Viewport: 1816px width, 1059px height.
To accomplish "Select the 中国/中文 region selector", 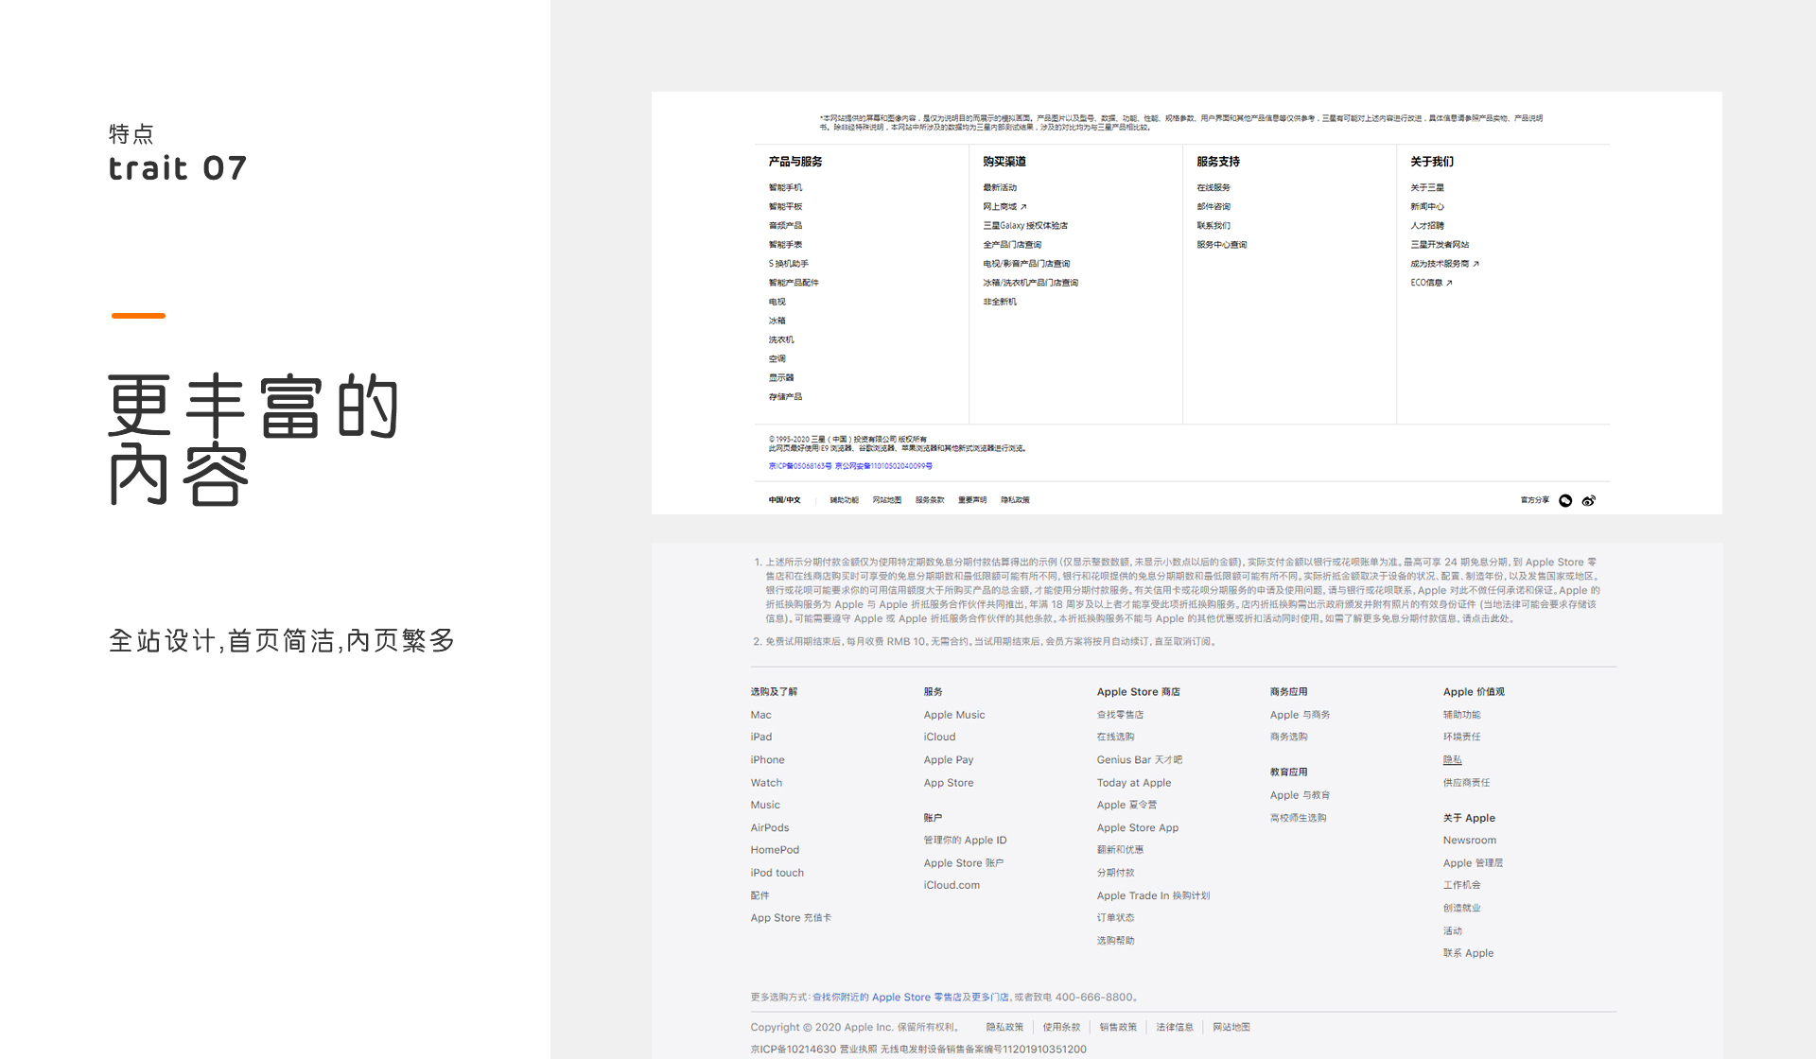I will (784, 500).
